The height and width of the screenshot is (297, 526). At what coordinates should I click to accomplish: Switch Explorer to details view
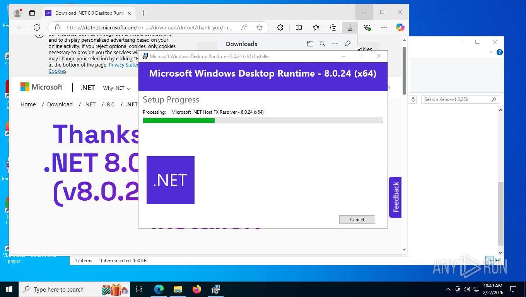point(489,261)
